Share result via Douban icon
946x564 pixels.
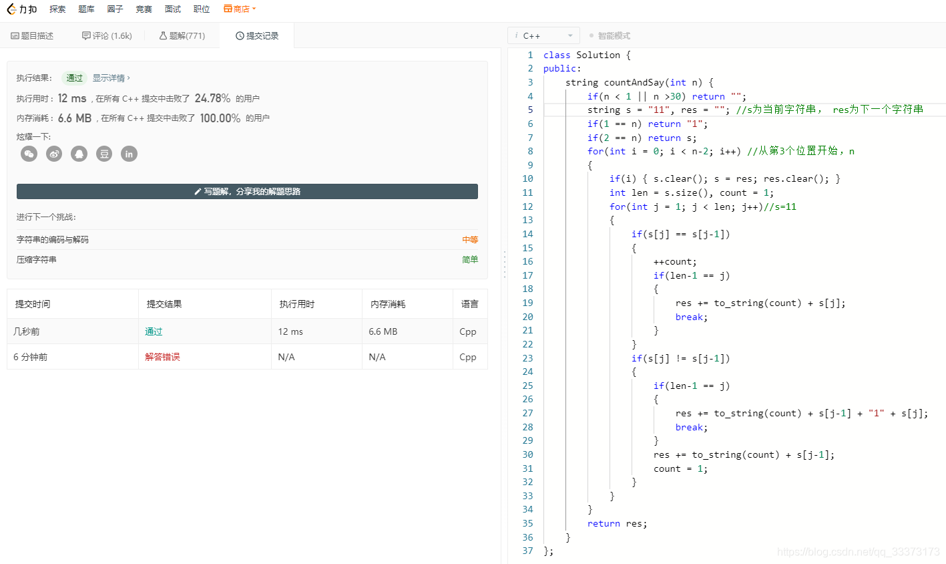click(x=104, y=154)
